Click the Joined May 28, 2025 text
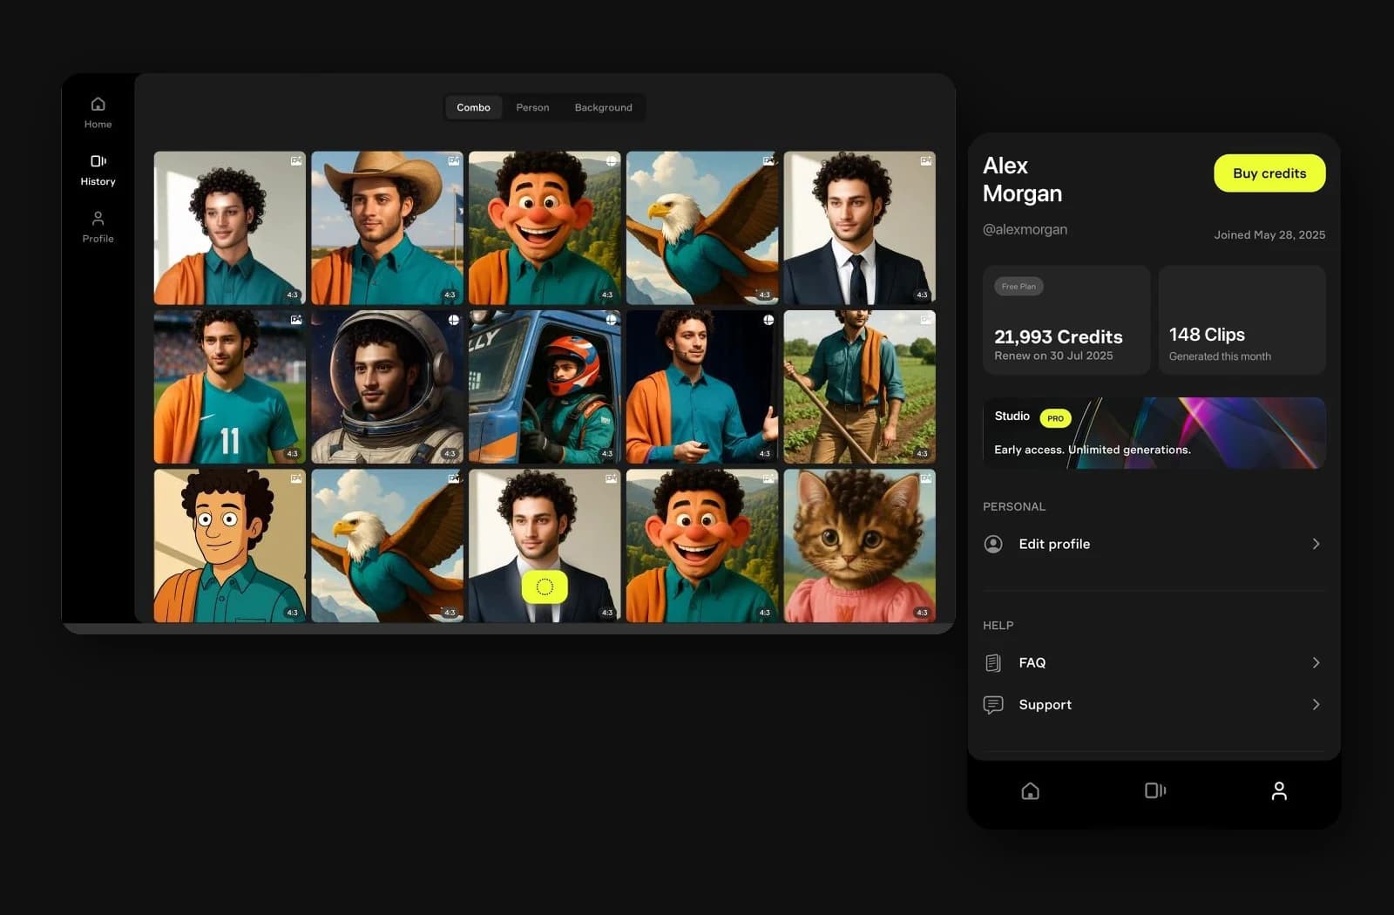1394x915 pixels. (x=1269, y=234)
